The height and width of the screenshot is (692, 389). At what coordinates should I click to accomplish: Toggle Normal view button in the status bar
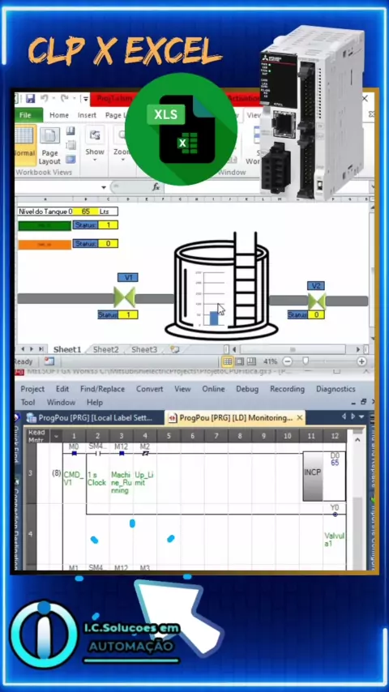point(228,361)
